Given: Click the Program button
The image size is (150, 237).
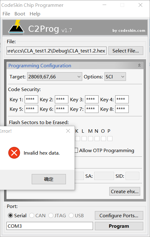Looking at the screenshot, I should pos(119,226).
